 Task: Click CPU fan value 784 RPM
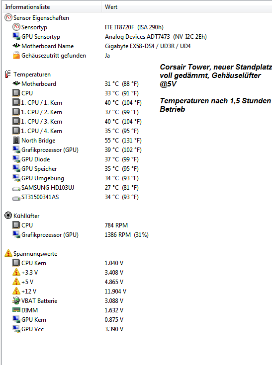(116, 225)
